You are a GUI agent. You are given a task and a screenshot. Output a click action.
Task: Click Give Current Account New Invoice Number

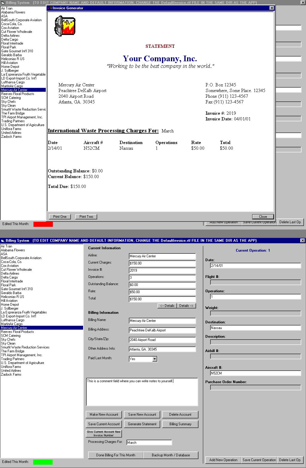(104, 433)
